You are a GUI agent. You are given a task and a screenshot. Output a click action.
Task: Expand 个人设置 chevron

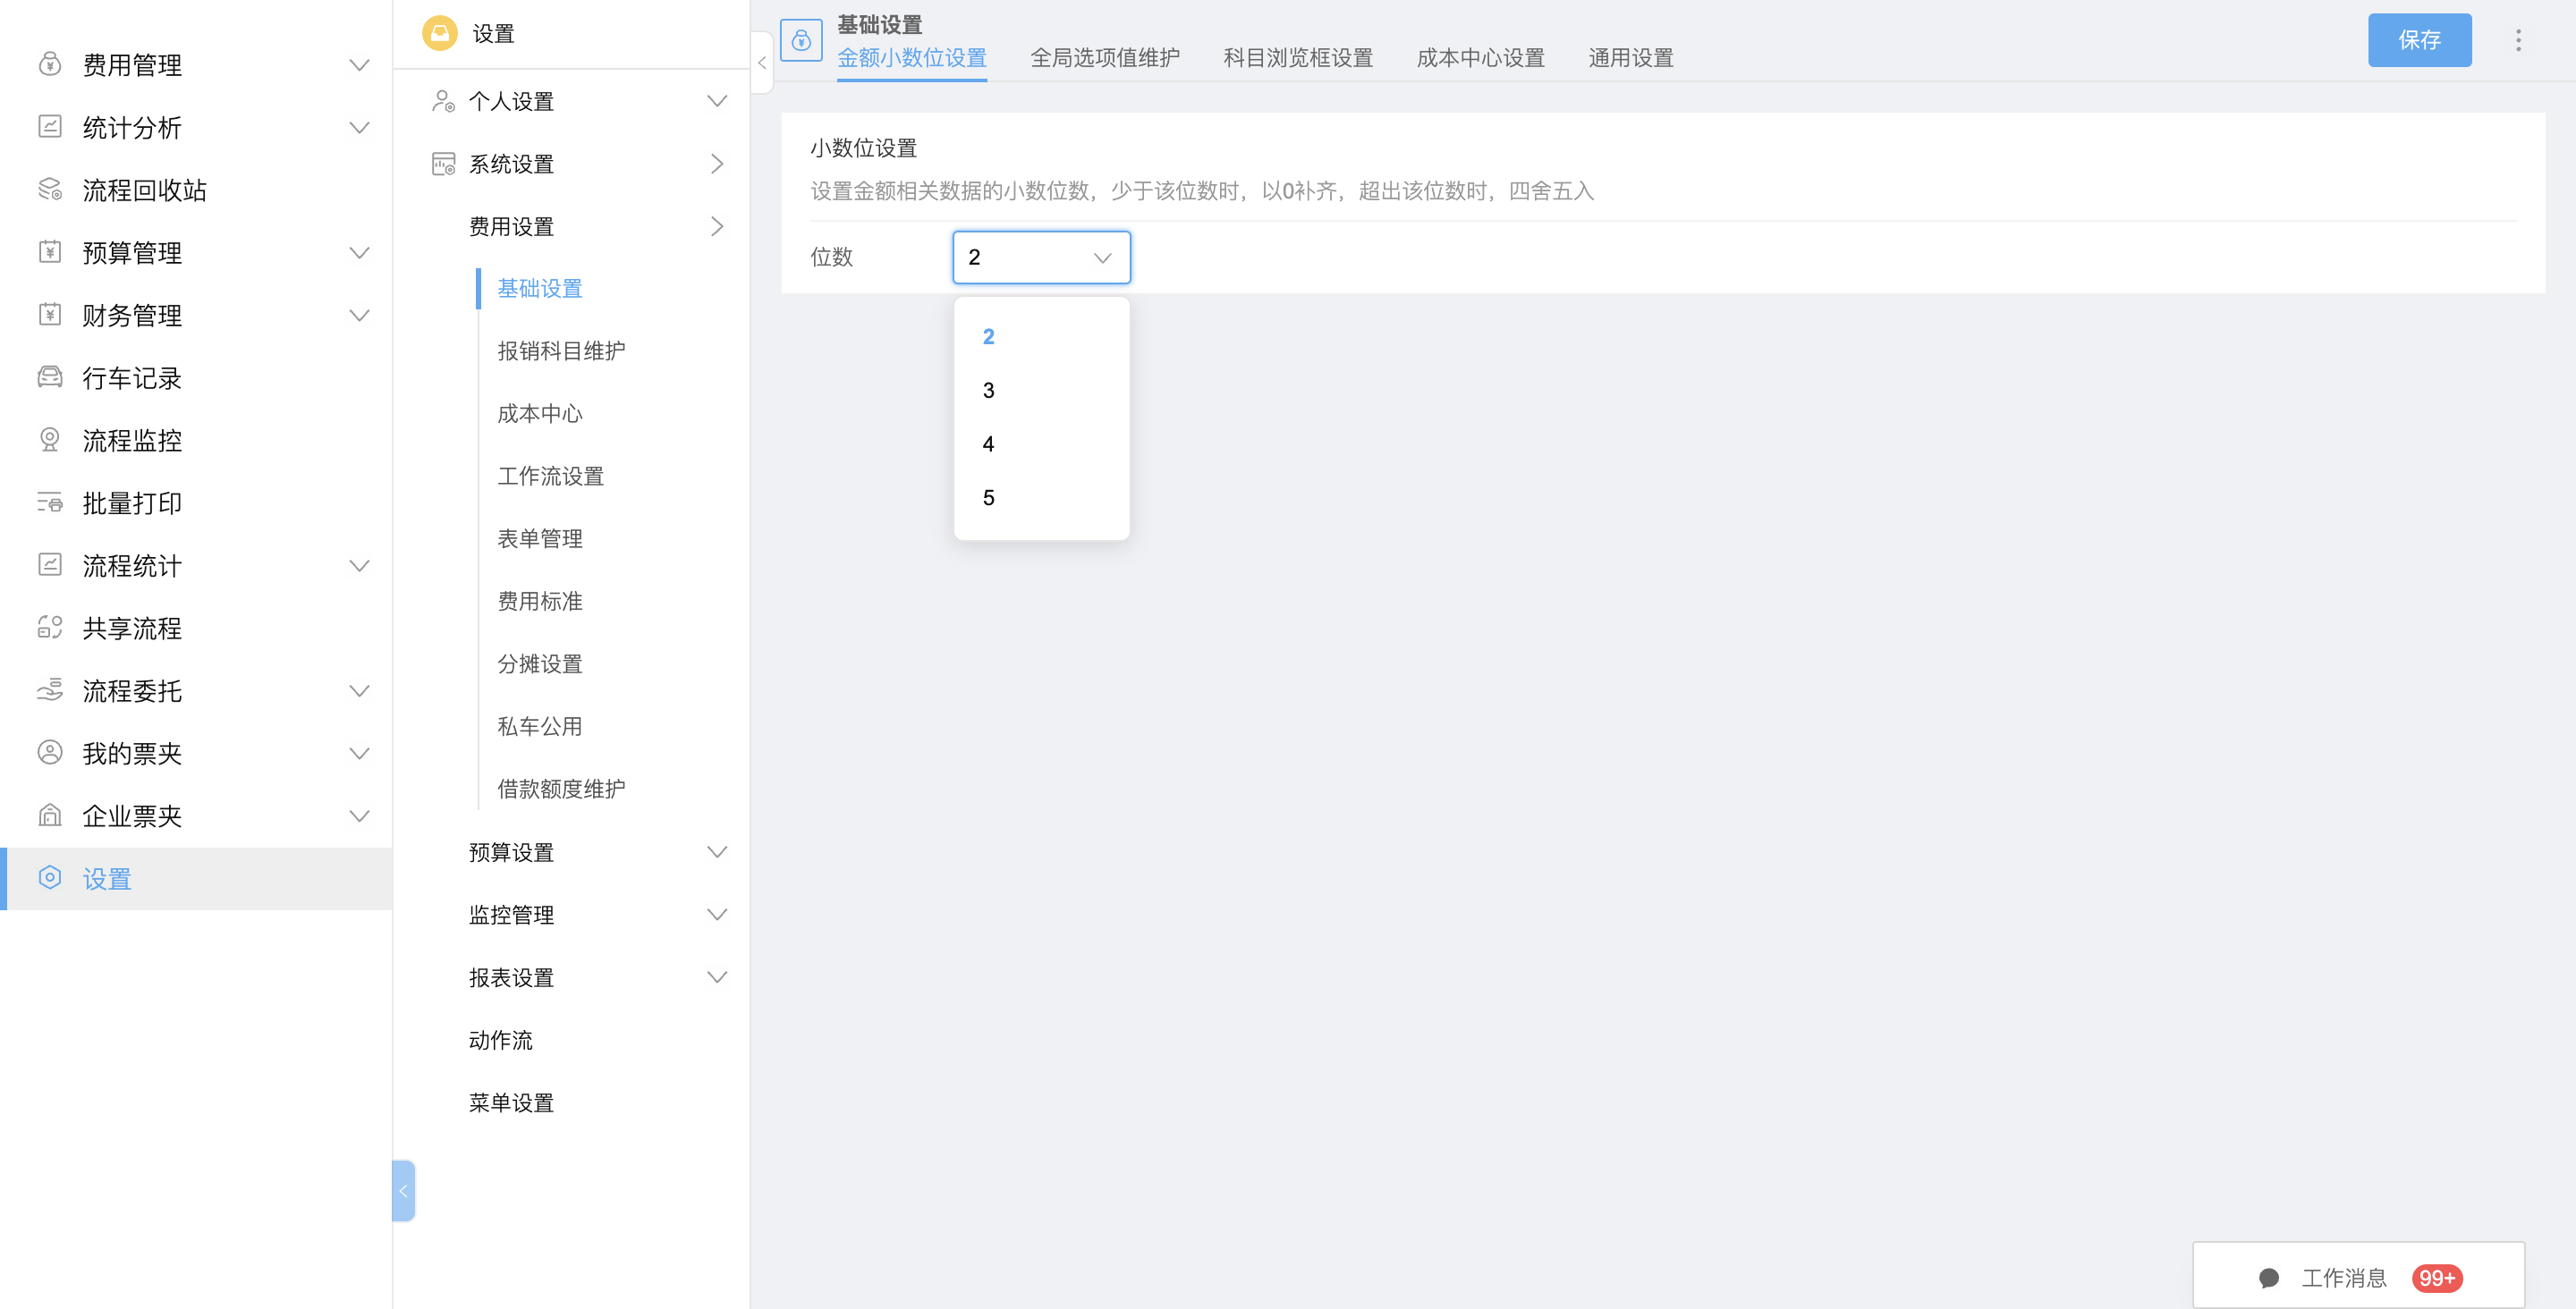point(717,101)
